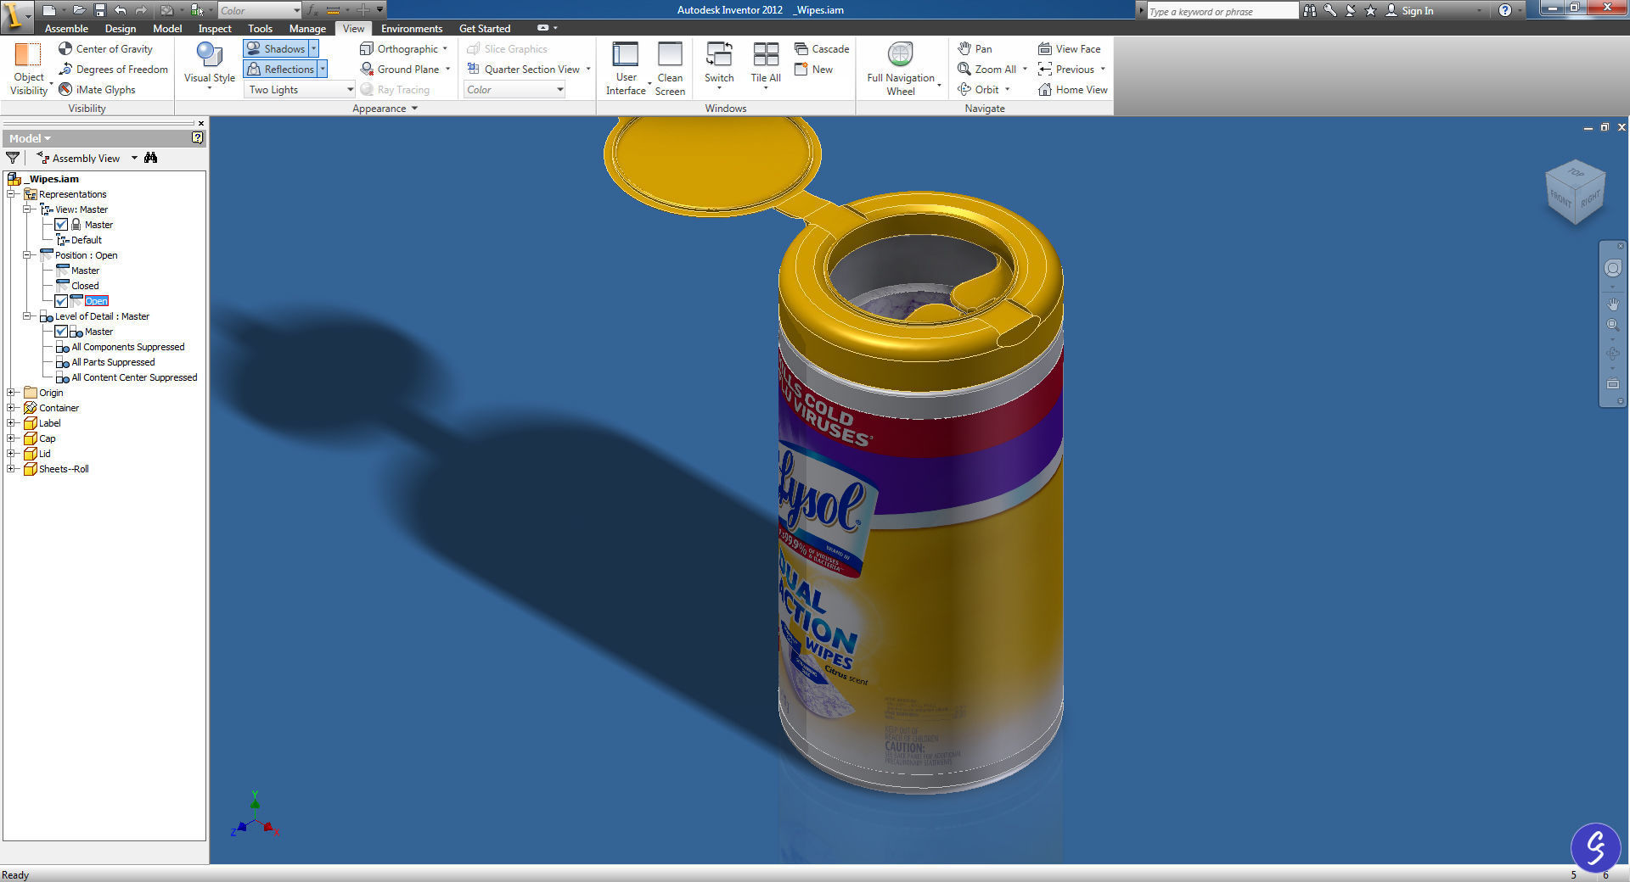
Task: Click the keyword search input field
Action: point(1222,11)
